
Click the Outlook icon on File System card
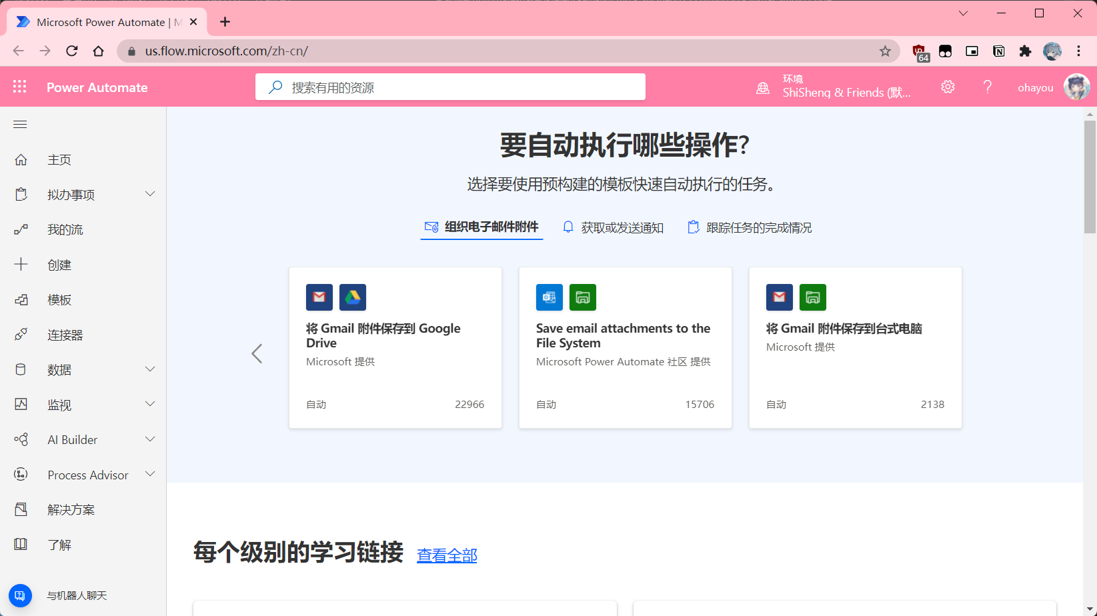550,297
